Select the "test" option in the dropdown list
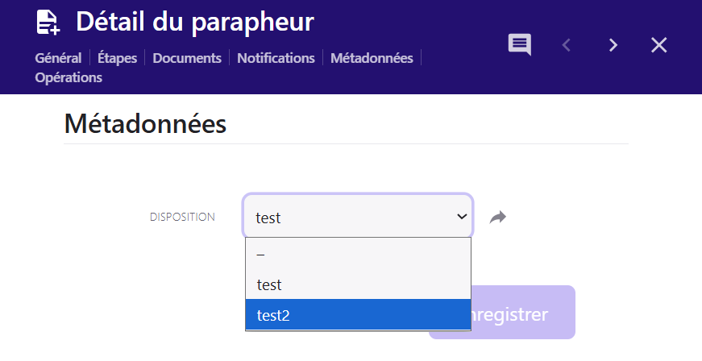 [x=358, y=284]
